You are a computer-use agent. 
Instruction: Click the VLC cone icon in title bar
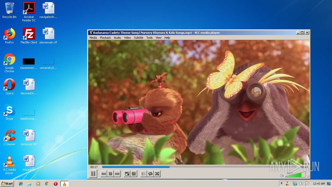(x=91, y=33)
